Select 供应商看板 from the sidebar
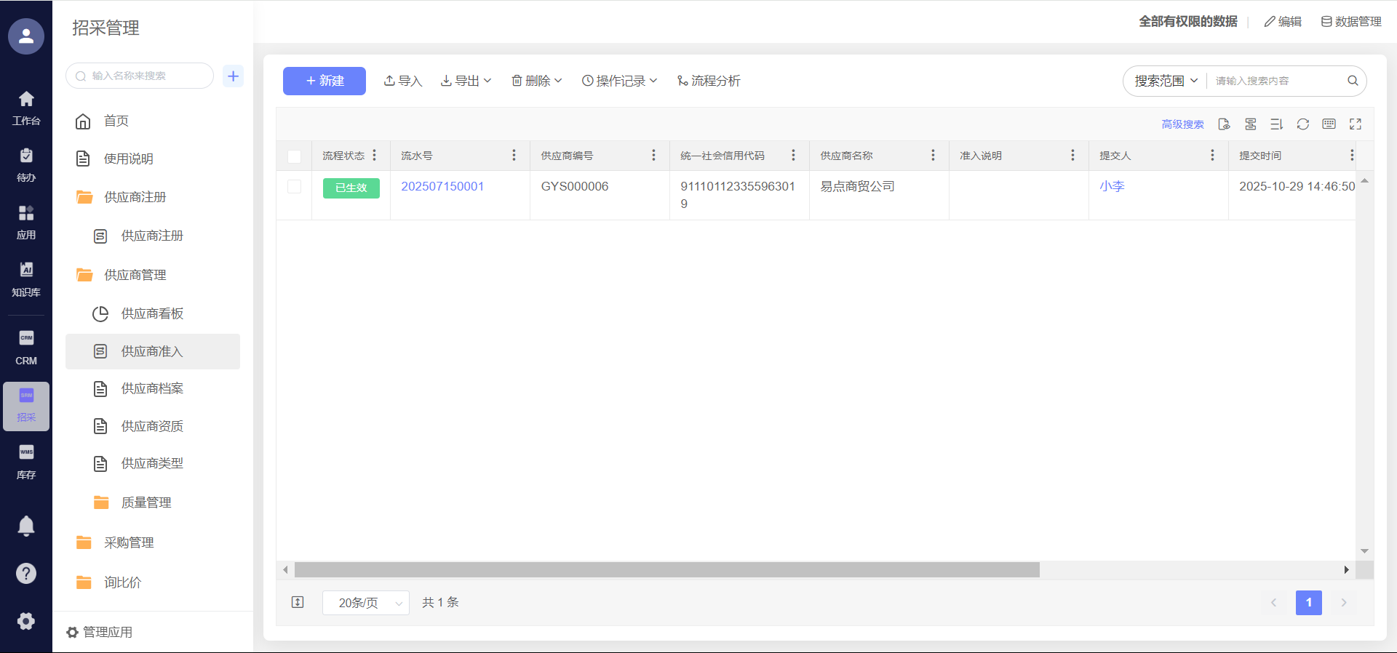1397x653 pixels. pyautogui.click(x=152, y=313)
